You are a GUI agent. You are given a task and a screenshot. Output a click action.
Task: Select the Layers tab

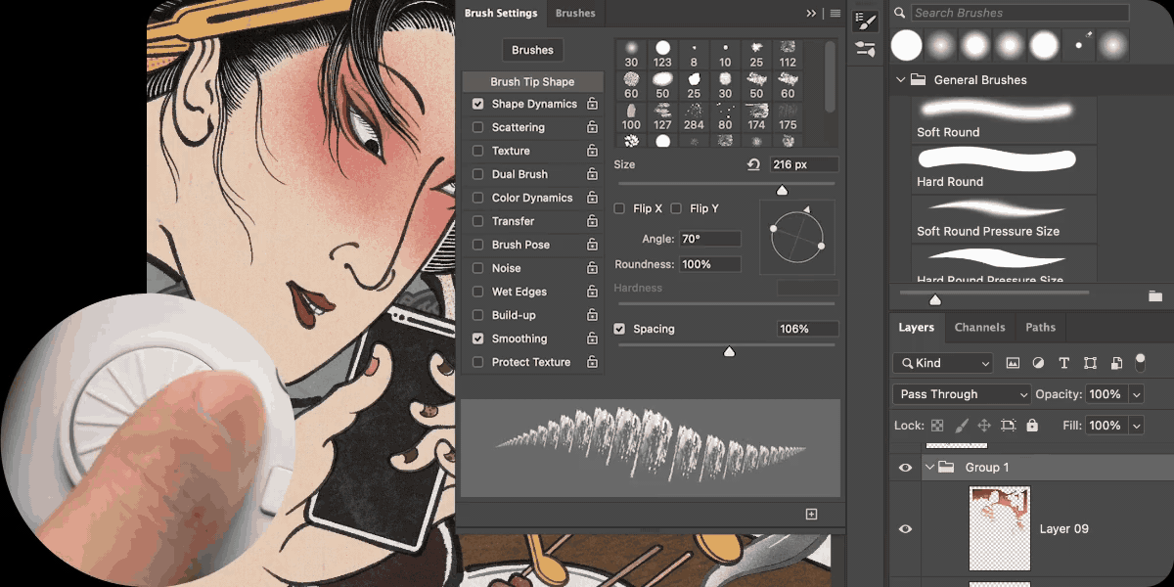click(917, 328)
